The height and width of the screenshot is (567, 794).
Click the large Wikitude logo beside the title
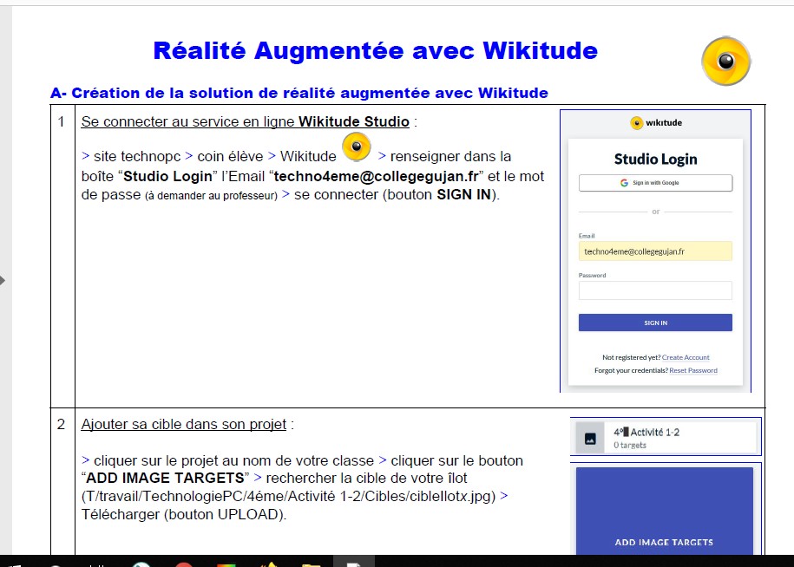tap(725, 61)
